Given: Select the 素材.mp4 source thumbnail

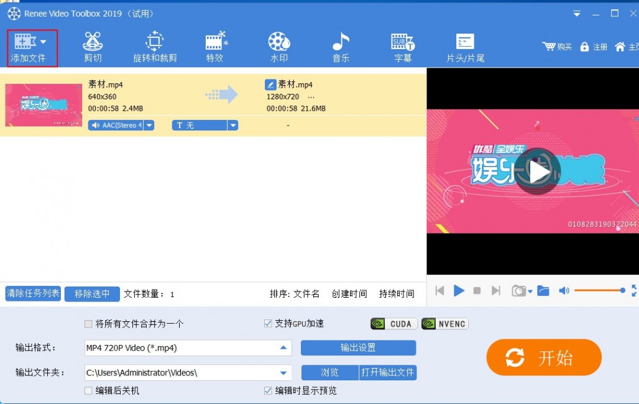Looking at the screenshot, I should [44, 105].
